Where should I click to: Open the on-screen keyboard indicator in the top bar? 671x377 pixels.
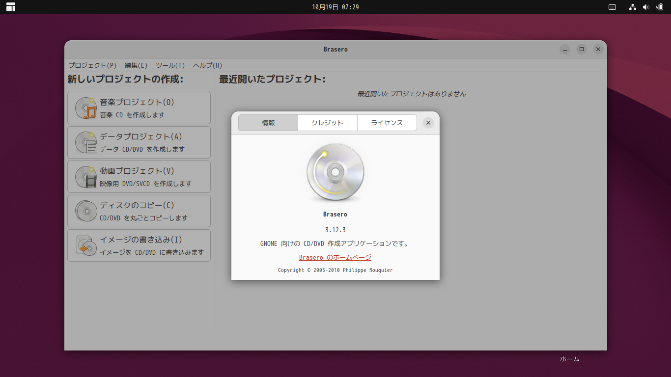coord(613,7)
